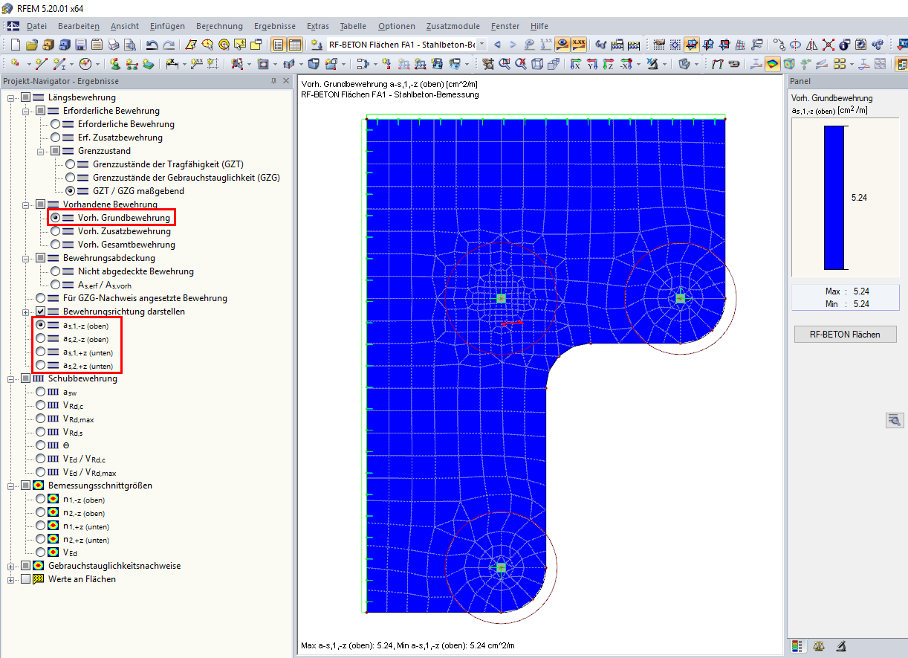Open the Datei menu
The height and width of the screenshot is (658, 908).
click(x=36, y=26)
